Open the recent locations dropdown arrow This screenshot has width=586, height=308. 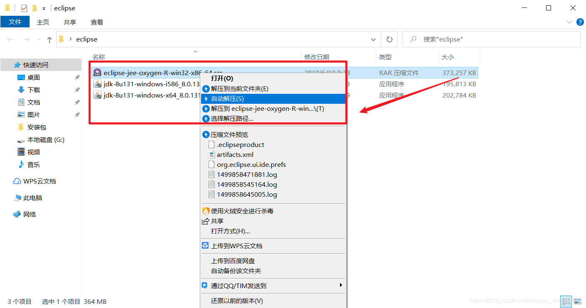pos(39,39)
